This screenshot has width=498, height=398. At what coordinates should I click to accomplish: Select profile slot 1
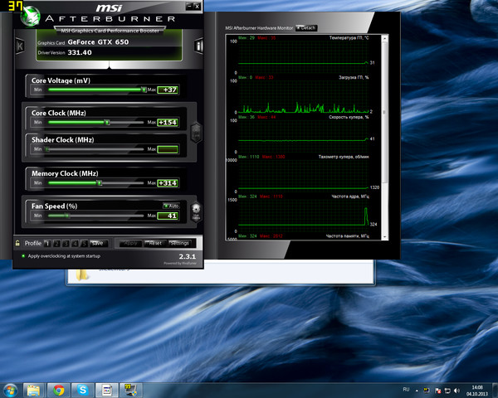point(47,244)
